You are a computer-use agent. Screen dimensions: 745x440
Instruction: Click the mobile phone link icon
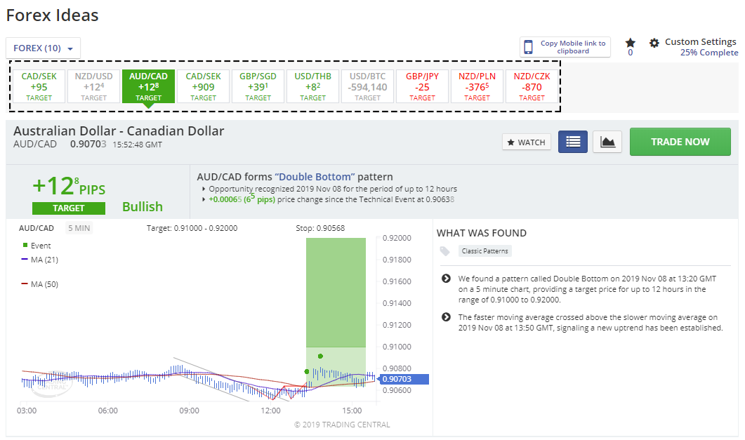click(x=528, y=47)
